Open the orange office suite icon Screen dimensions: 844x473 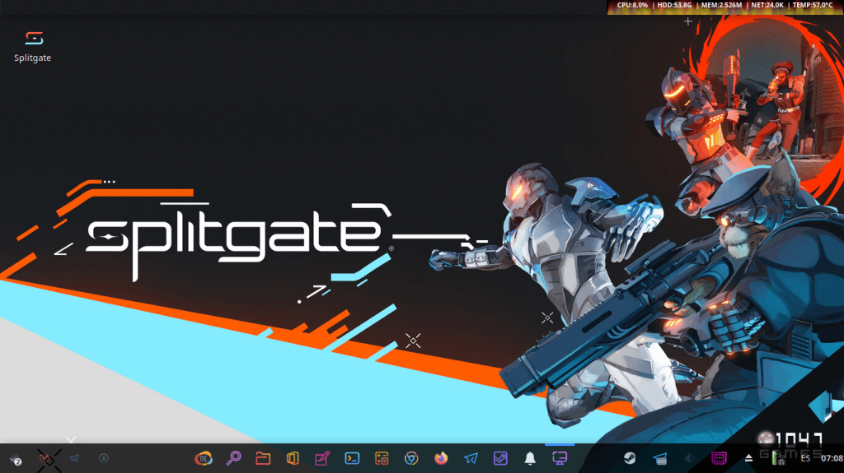[x=292, y=458]
